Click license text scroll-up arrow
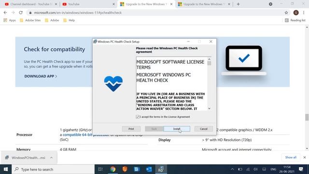The width and height of the screenshot is (309, 174). pos(209,59)
